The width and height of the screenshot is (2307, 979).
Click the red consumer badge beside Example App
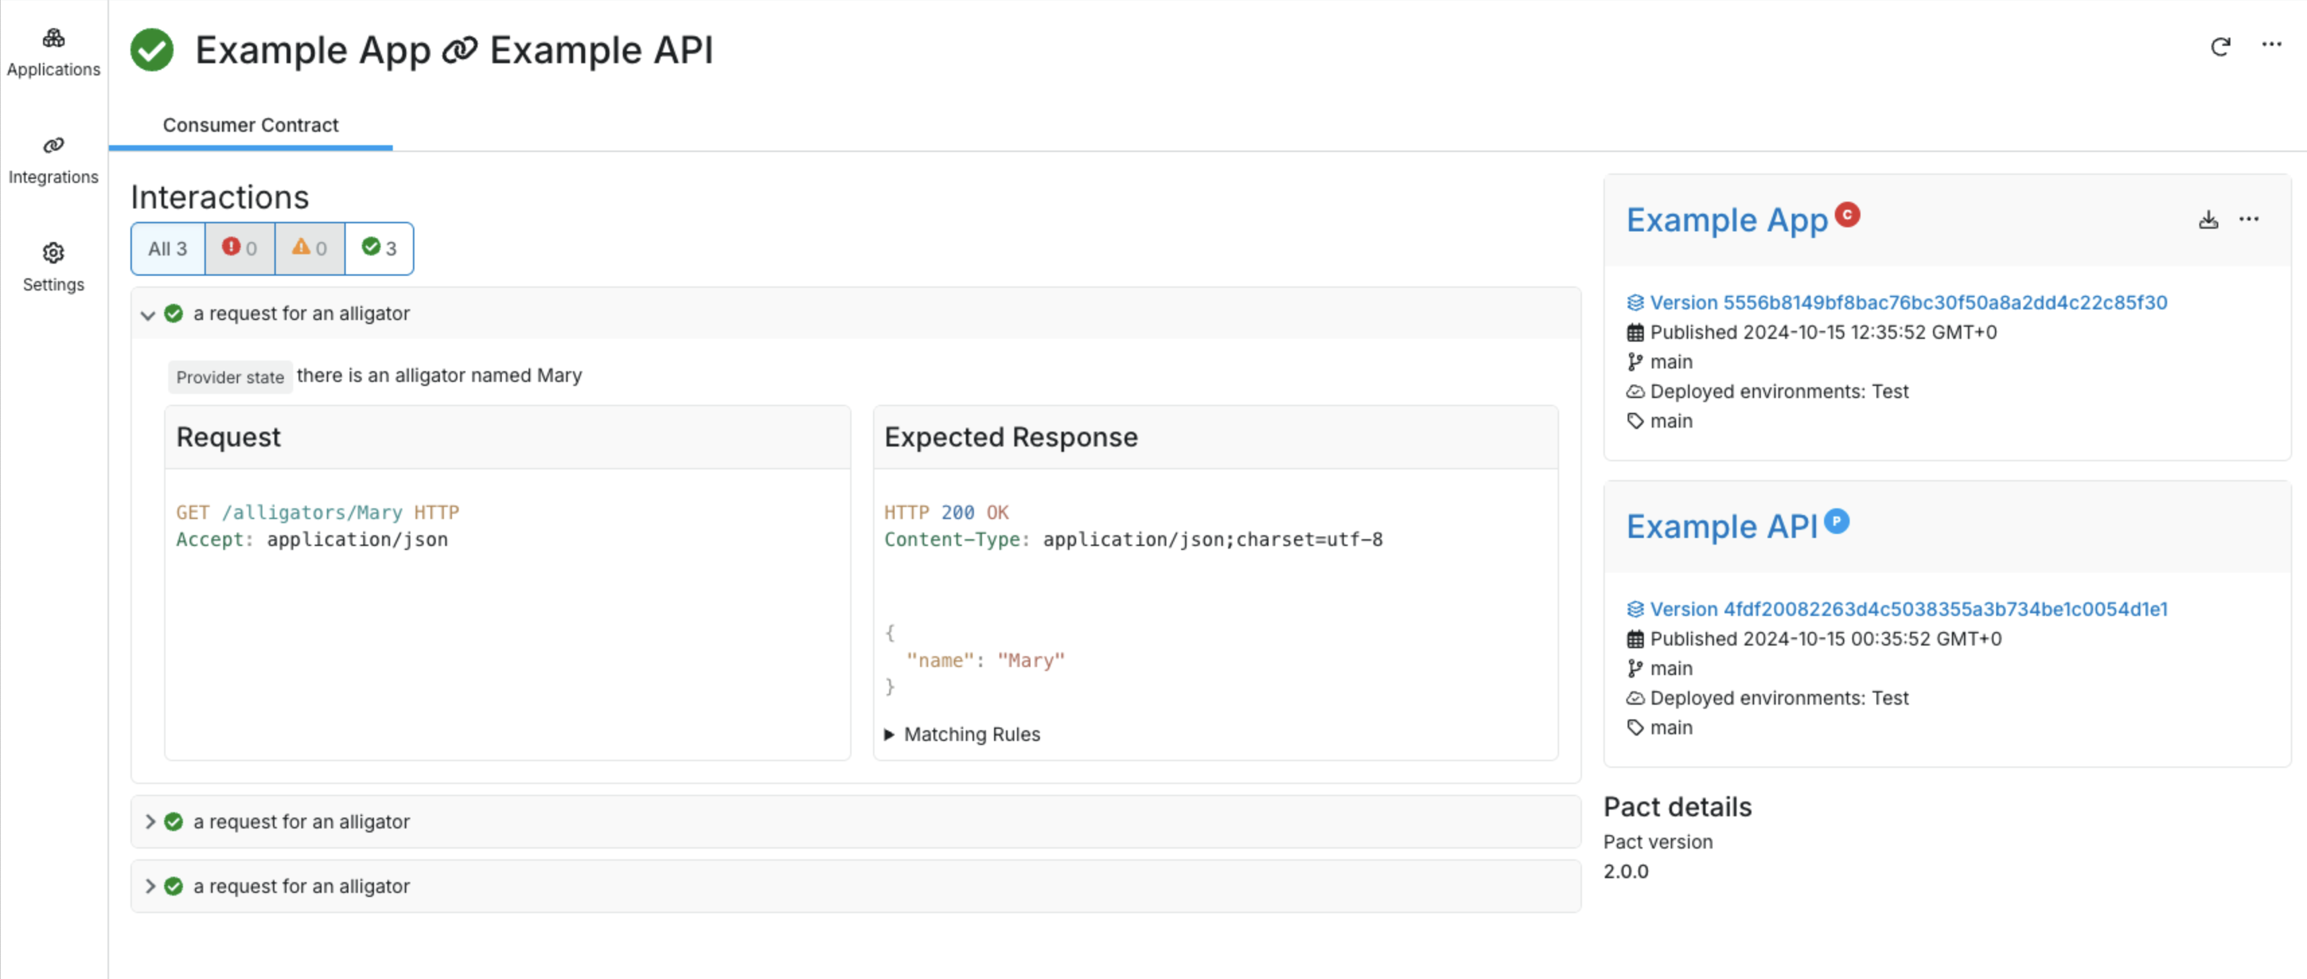pyautogui.click(x=1847, y=215)
